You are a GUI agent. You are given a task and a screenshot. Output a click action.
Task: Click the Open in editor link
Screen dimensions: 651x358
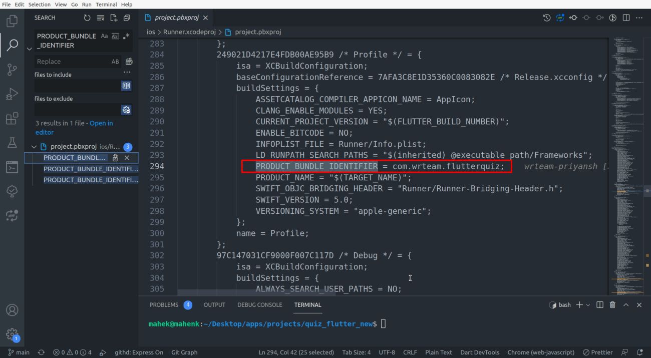(x=101, y=123)
